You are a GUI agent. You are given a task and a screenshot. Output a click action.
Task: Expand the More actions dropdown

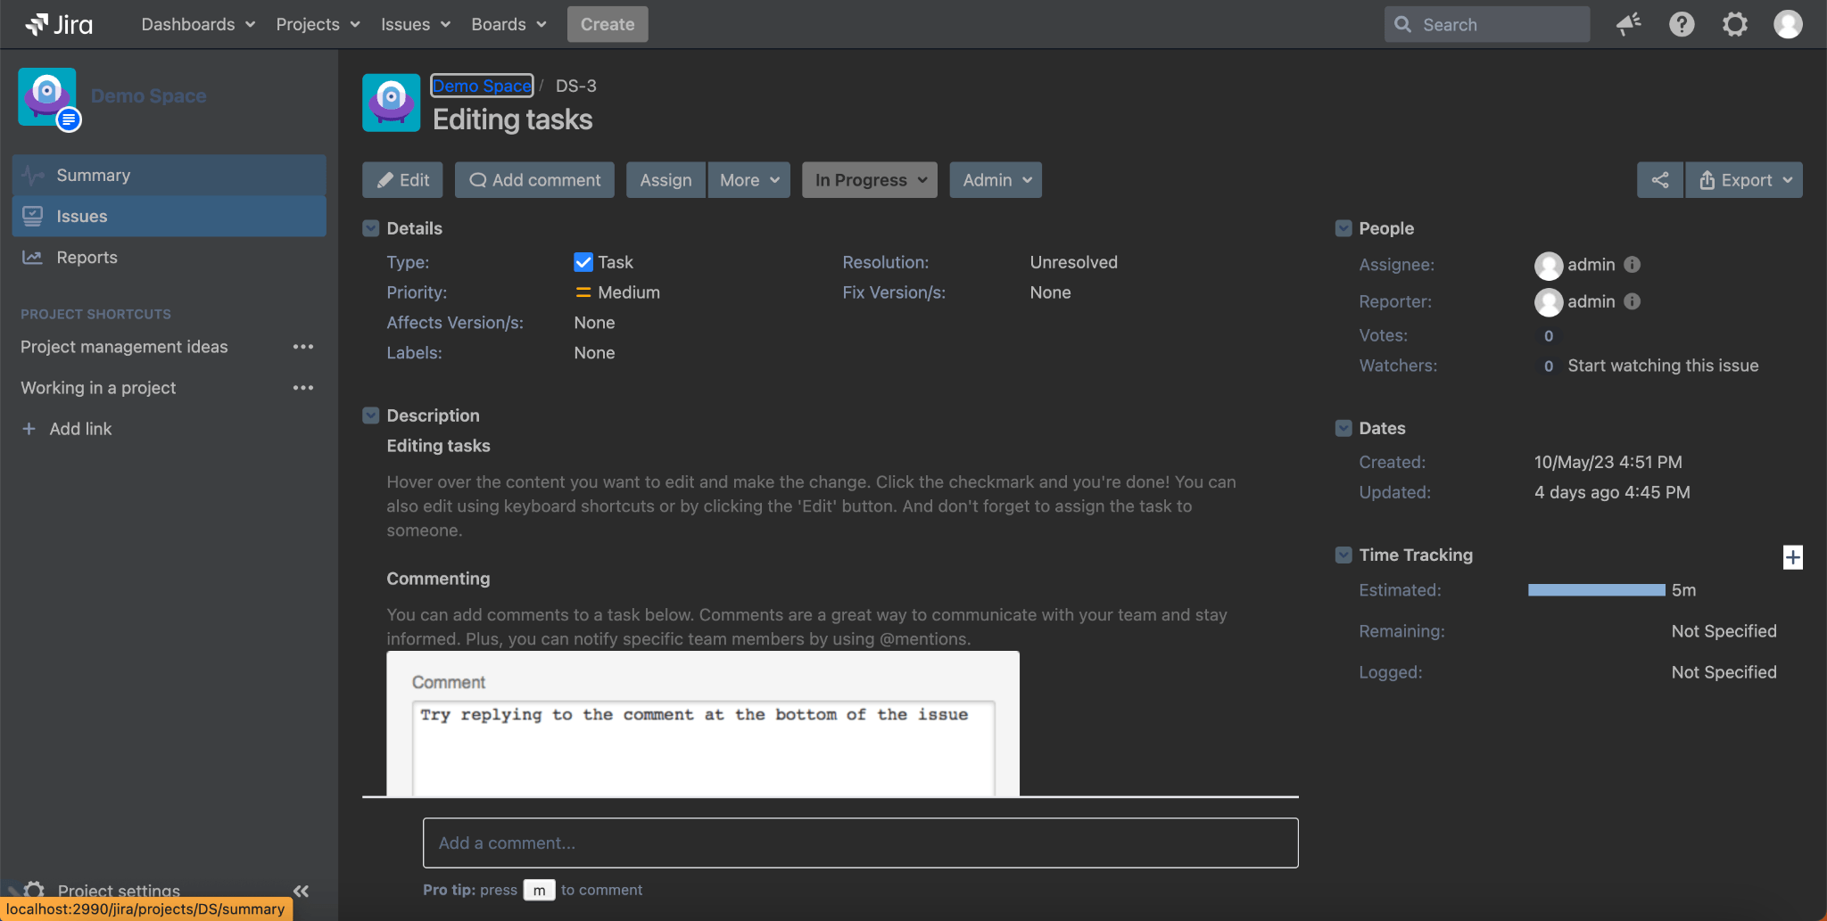(749, 180)
